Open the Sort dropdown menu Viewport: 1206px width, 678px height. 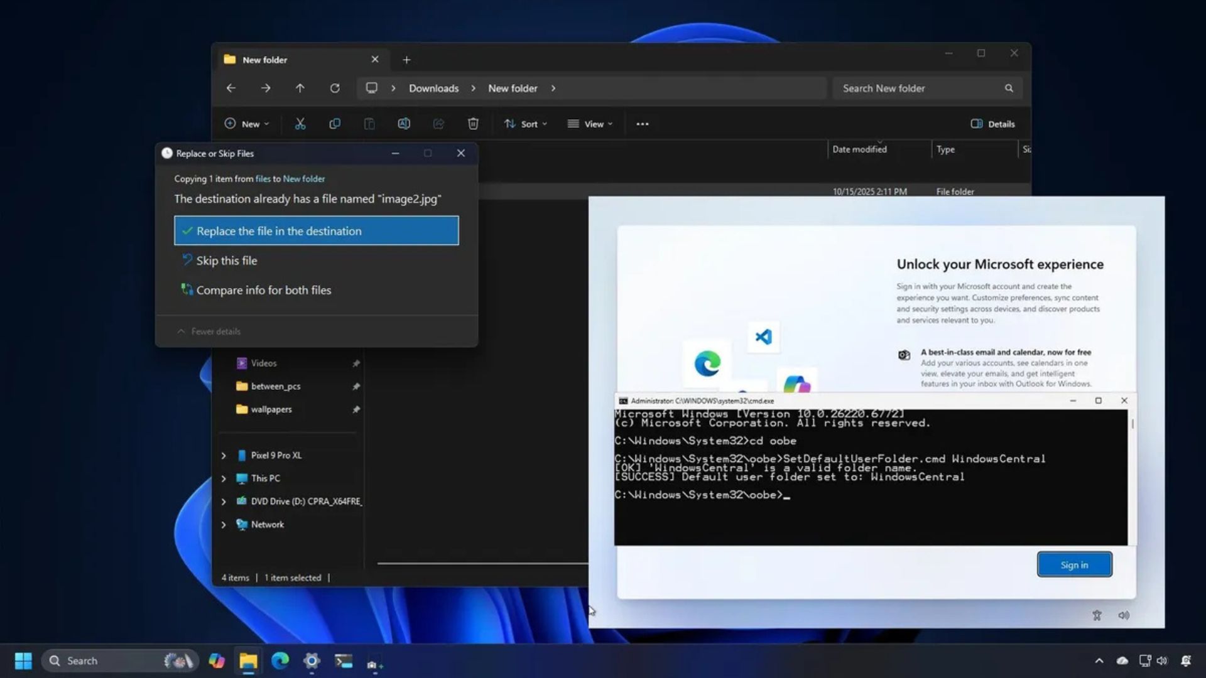(x=525, y=124)
